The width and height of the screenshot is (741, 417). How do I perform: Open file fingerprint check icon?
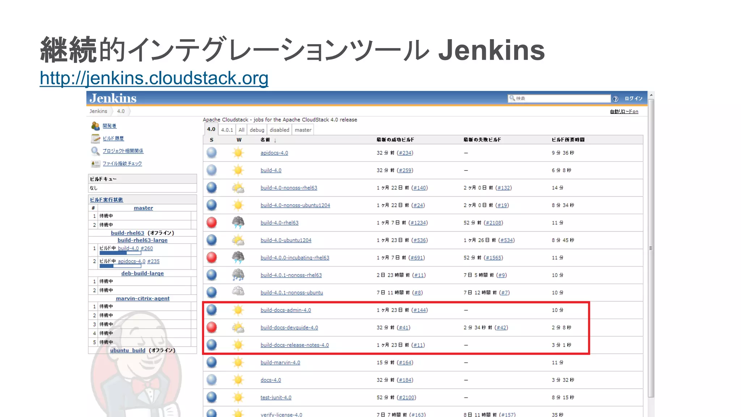pyautogui.click(x=96, y=164)
